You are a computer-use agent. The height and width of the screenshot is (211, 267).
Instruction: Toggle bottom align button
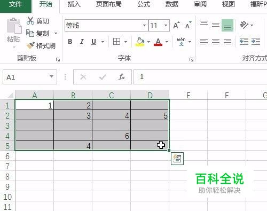[x=227, y=25]
